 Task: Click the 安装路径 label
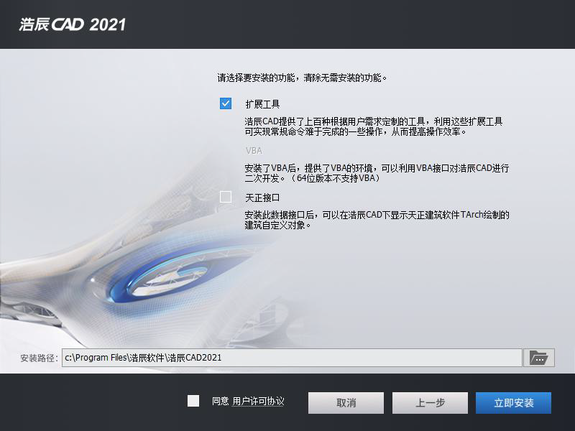[x=40, y=358]
